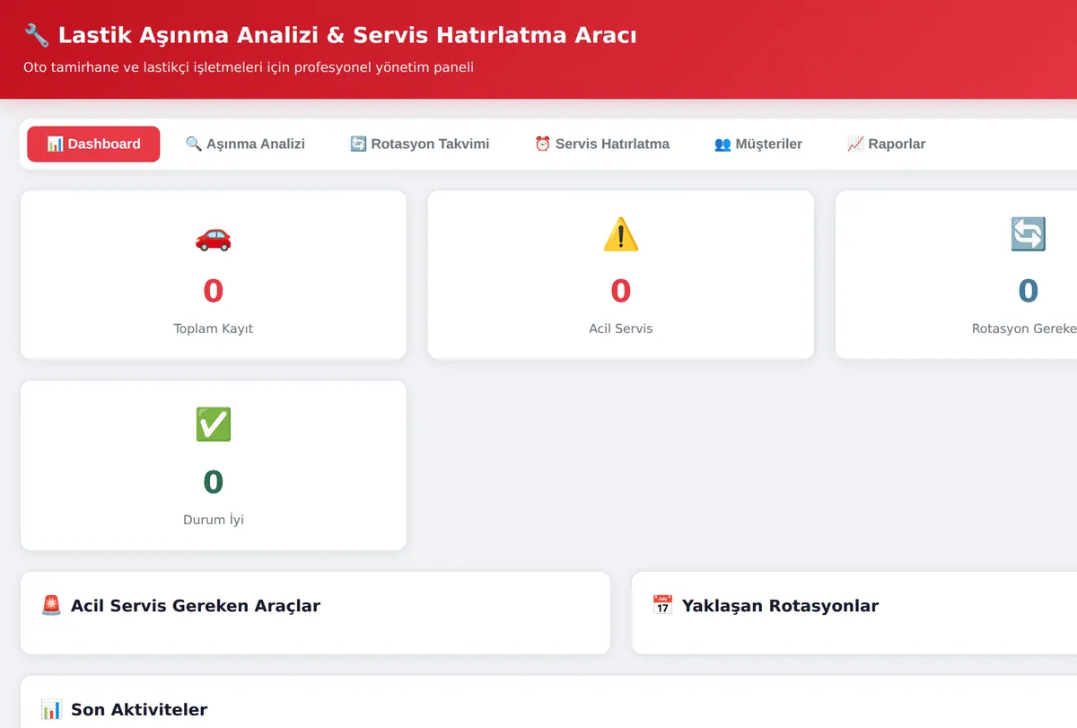Switch to Aşınma Analizi tab
The image size is (1077, 728).
245,144
